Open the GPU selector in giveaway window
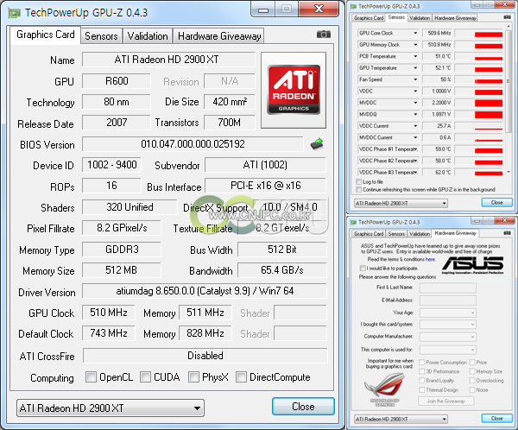Image resolution: width=518 pixels, height=430 pixels. coord(401,419)
